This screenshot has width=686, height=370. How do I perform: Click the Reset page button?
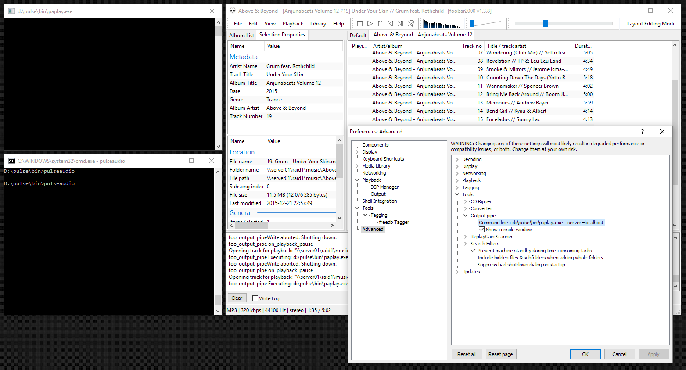click(501, 354)
